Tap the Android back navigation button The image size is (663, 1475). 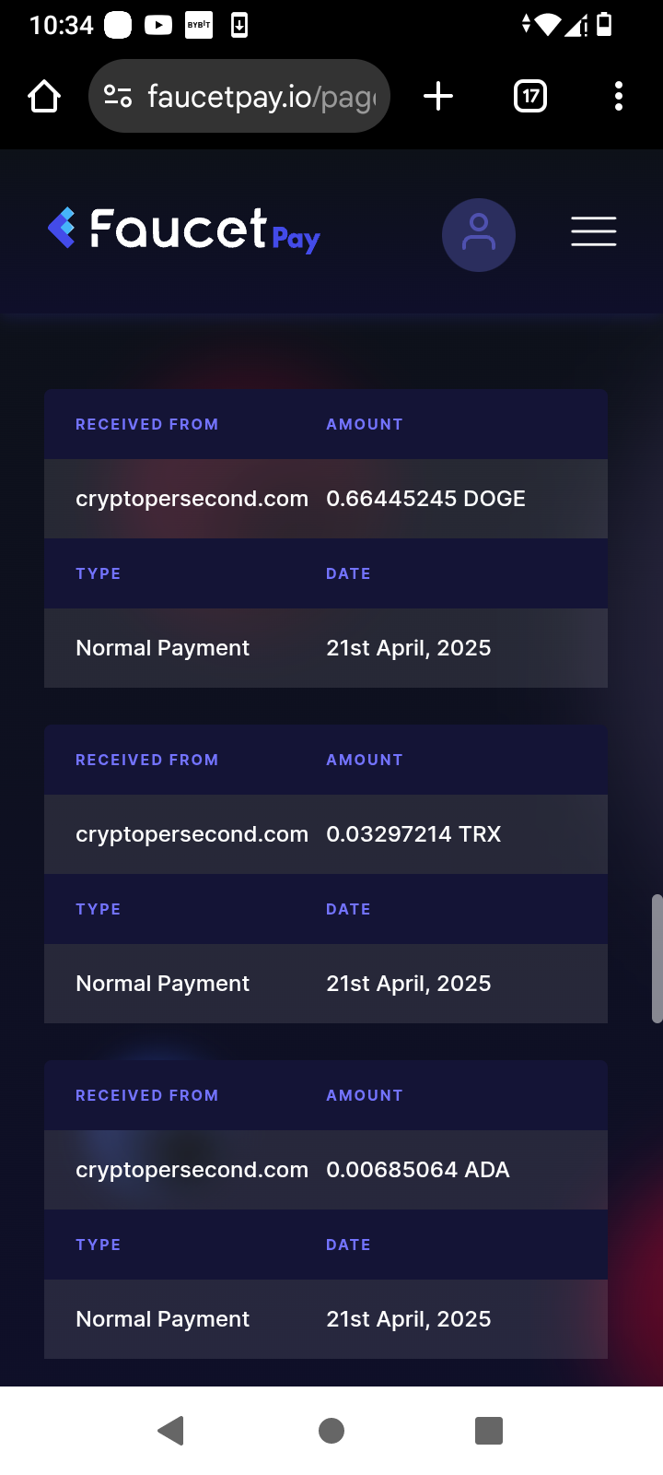[171, 1431]
